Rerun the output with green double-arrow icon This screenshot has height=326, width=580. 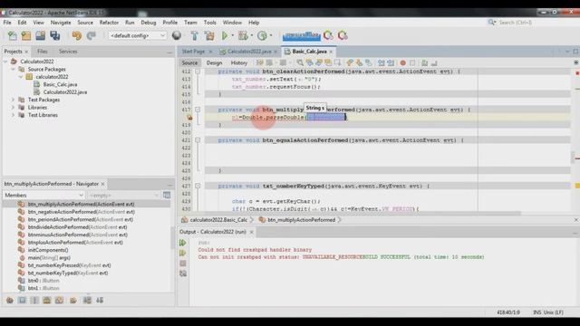coord(183,243)
